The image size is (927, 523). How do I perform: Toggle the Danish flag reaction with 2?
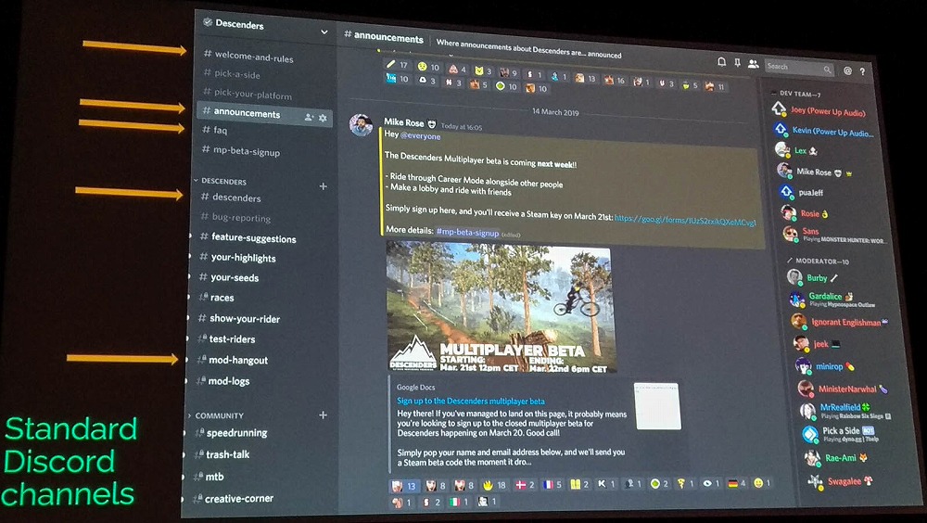point(525,485)
